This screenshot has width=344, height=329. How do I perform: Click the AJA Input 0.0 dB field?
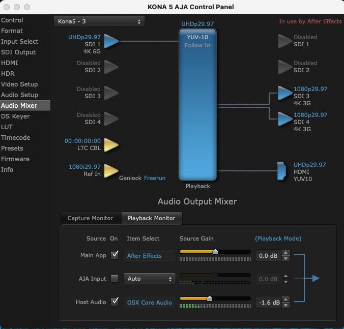tap(268, 279)
